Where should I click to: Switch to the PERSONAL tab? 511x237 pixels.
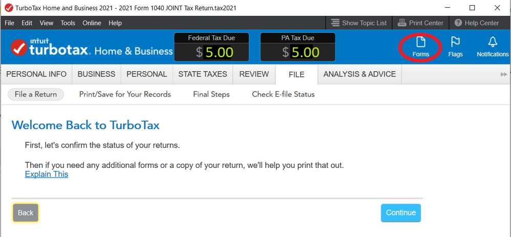pos(147,74)
